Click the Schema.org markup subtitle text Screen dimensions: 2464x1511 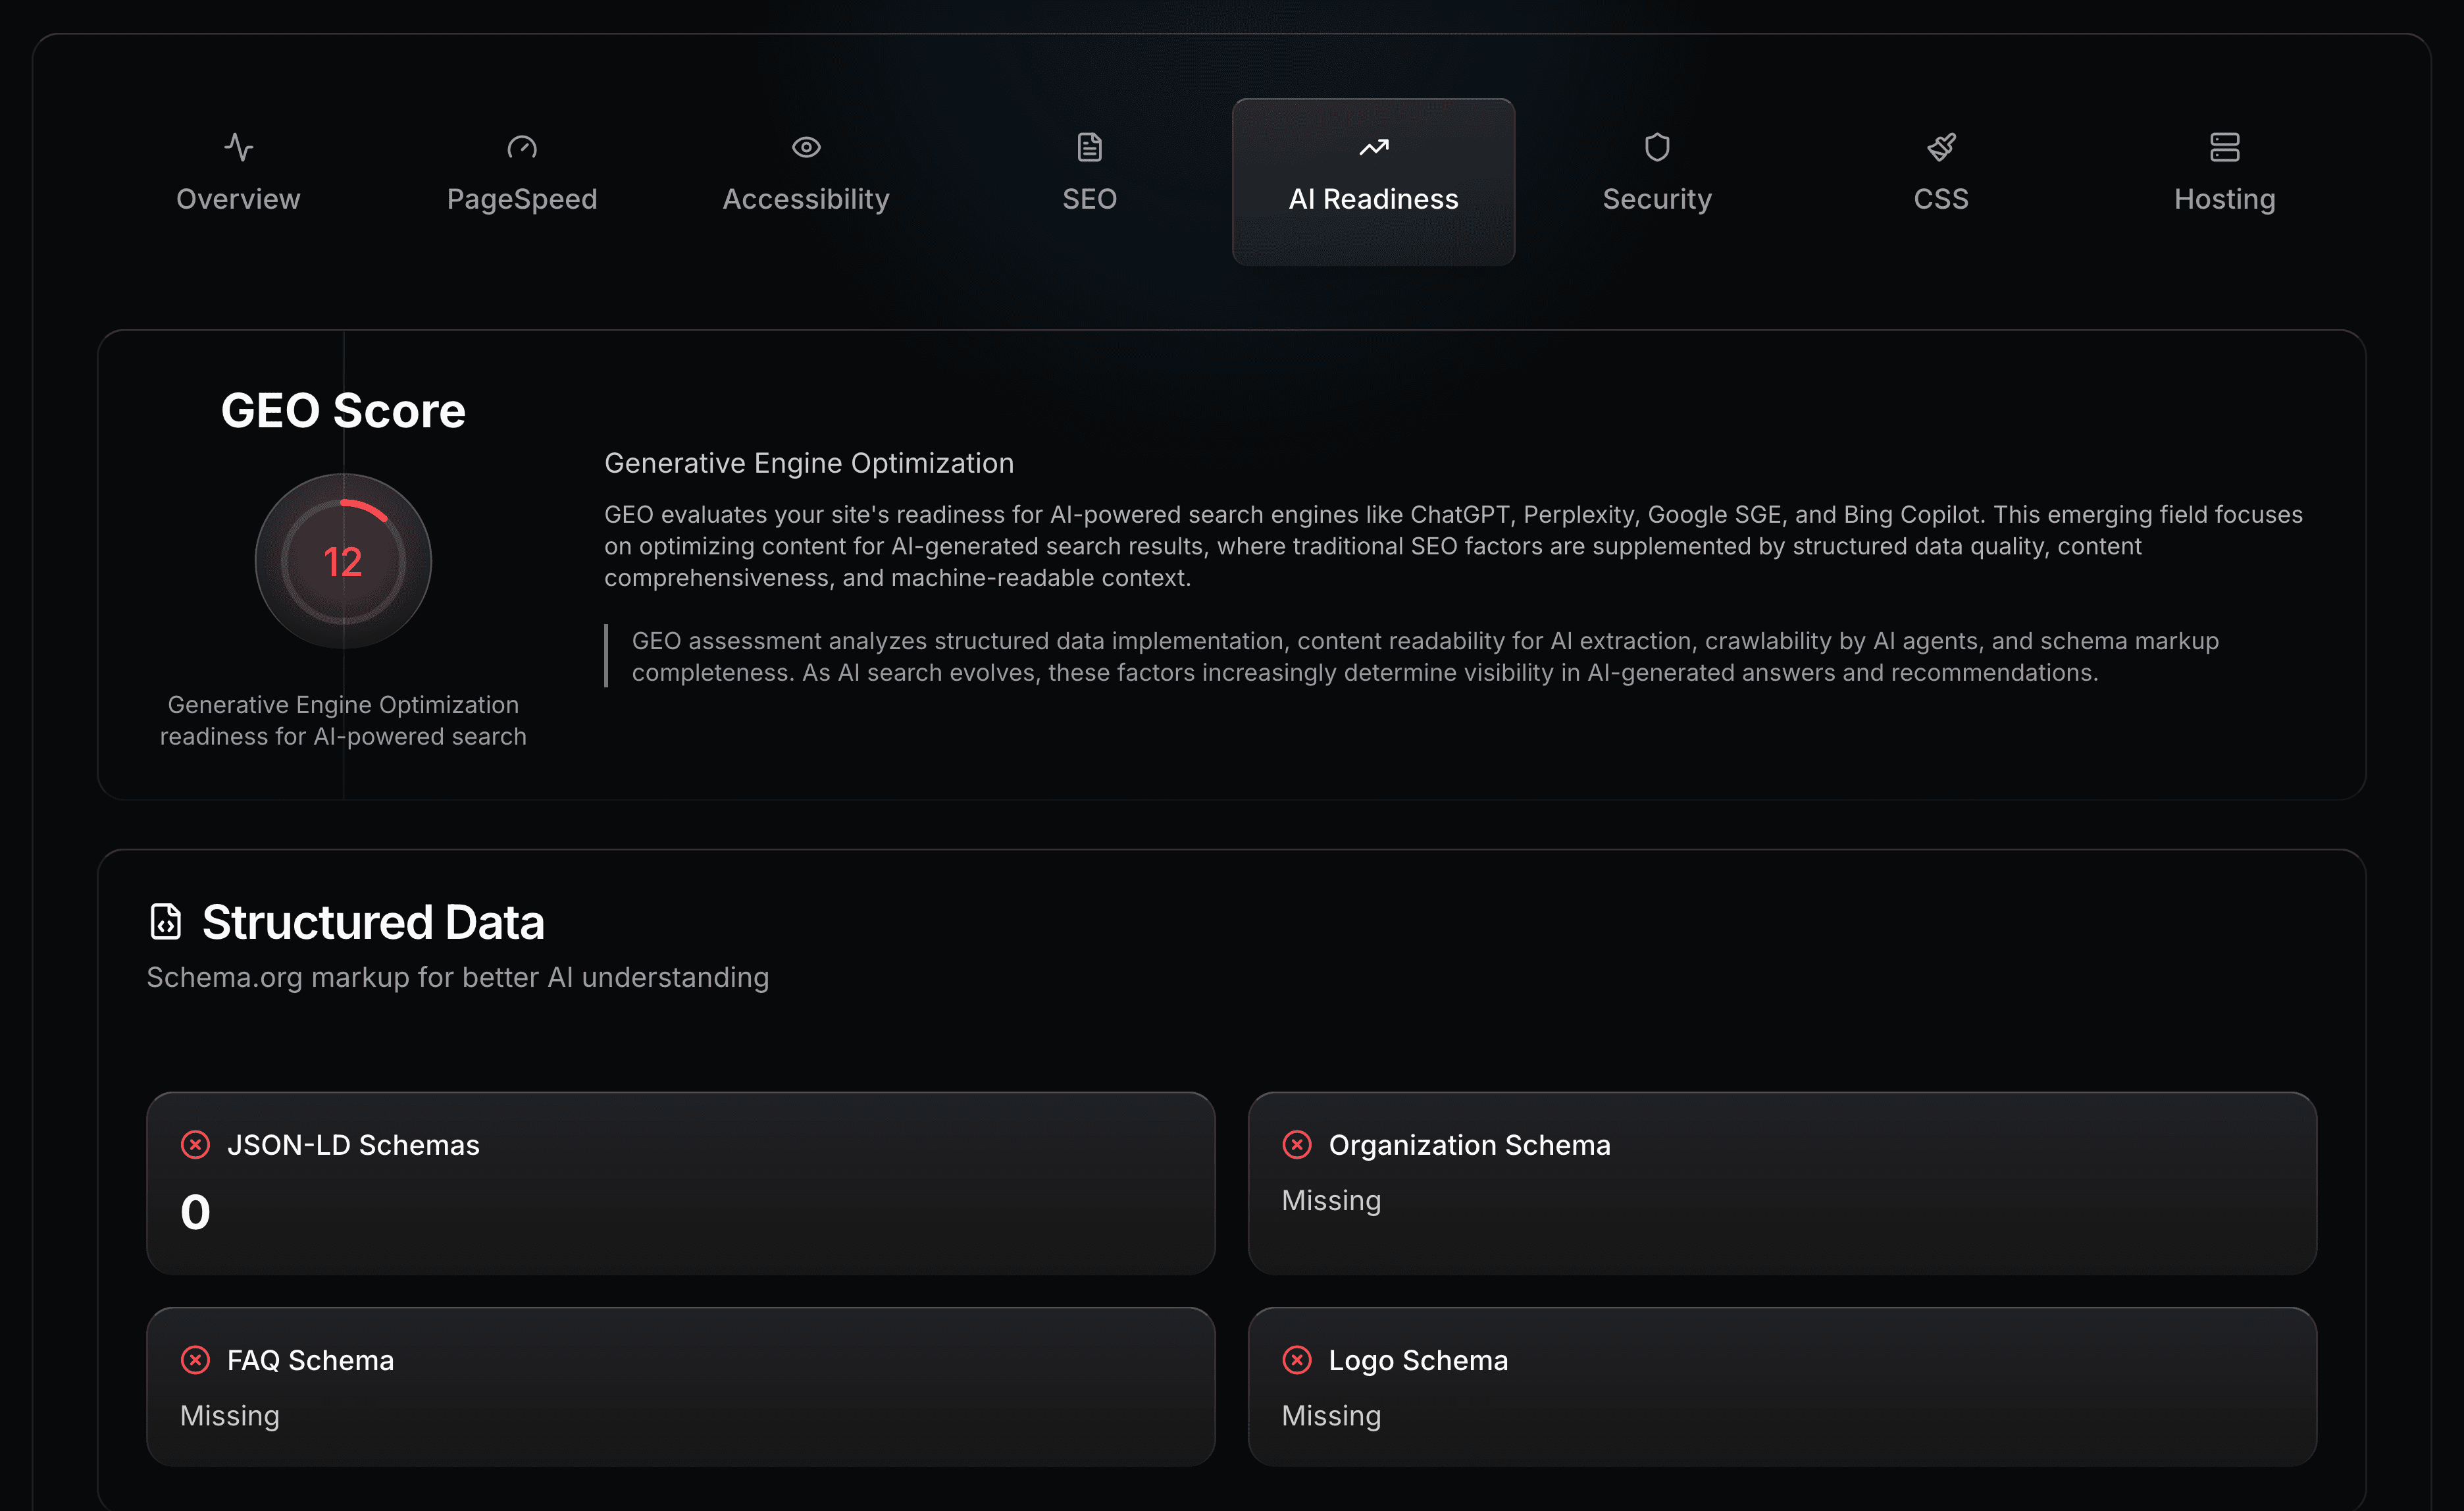pos(458,976)
